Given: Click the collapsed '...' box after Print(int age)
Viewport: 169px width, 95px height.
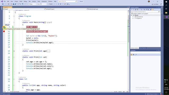Looking at the screenshot, I should click(x=49, y=51).
